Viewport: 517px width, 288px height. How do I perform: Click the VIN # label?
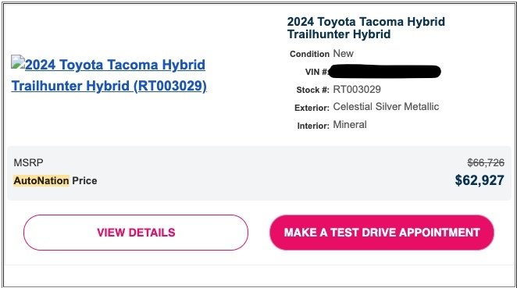click(317, 72)
